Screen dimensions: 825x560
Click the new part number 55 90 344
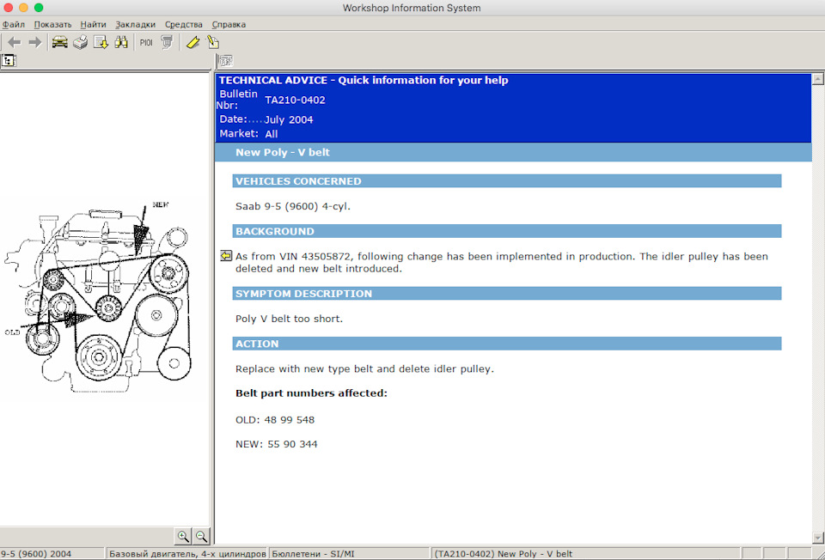tap(292, 444)
